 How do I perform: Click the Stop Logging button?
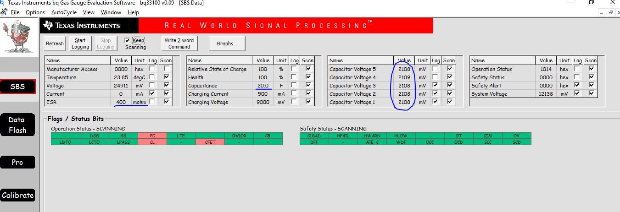[x=106, y=43]
